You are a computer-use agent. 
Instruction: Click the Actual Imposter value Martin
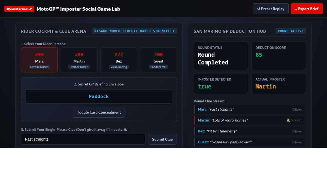click(x=266, y=87)
